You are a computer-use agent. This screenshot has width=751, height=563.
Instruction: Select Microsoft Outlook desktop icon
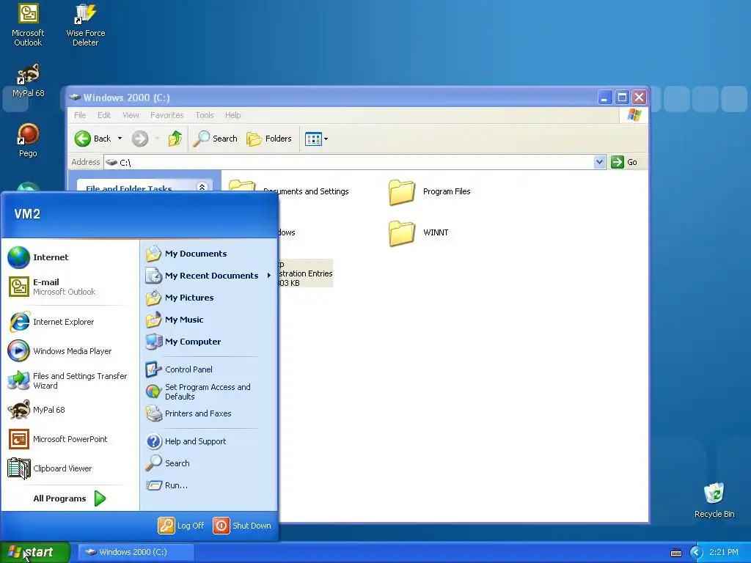(28, 26)
